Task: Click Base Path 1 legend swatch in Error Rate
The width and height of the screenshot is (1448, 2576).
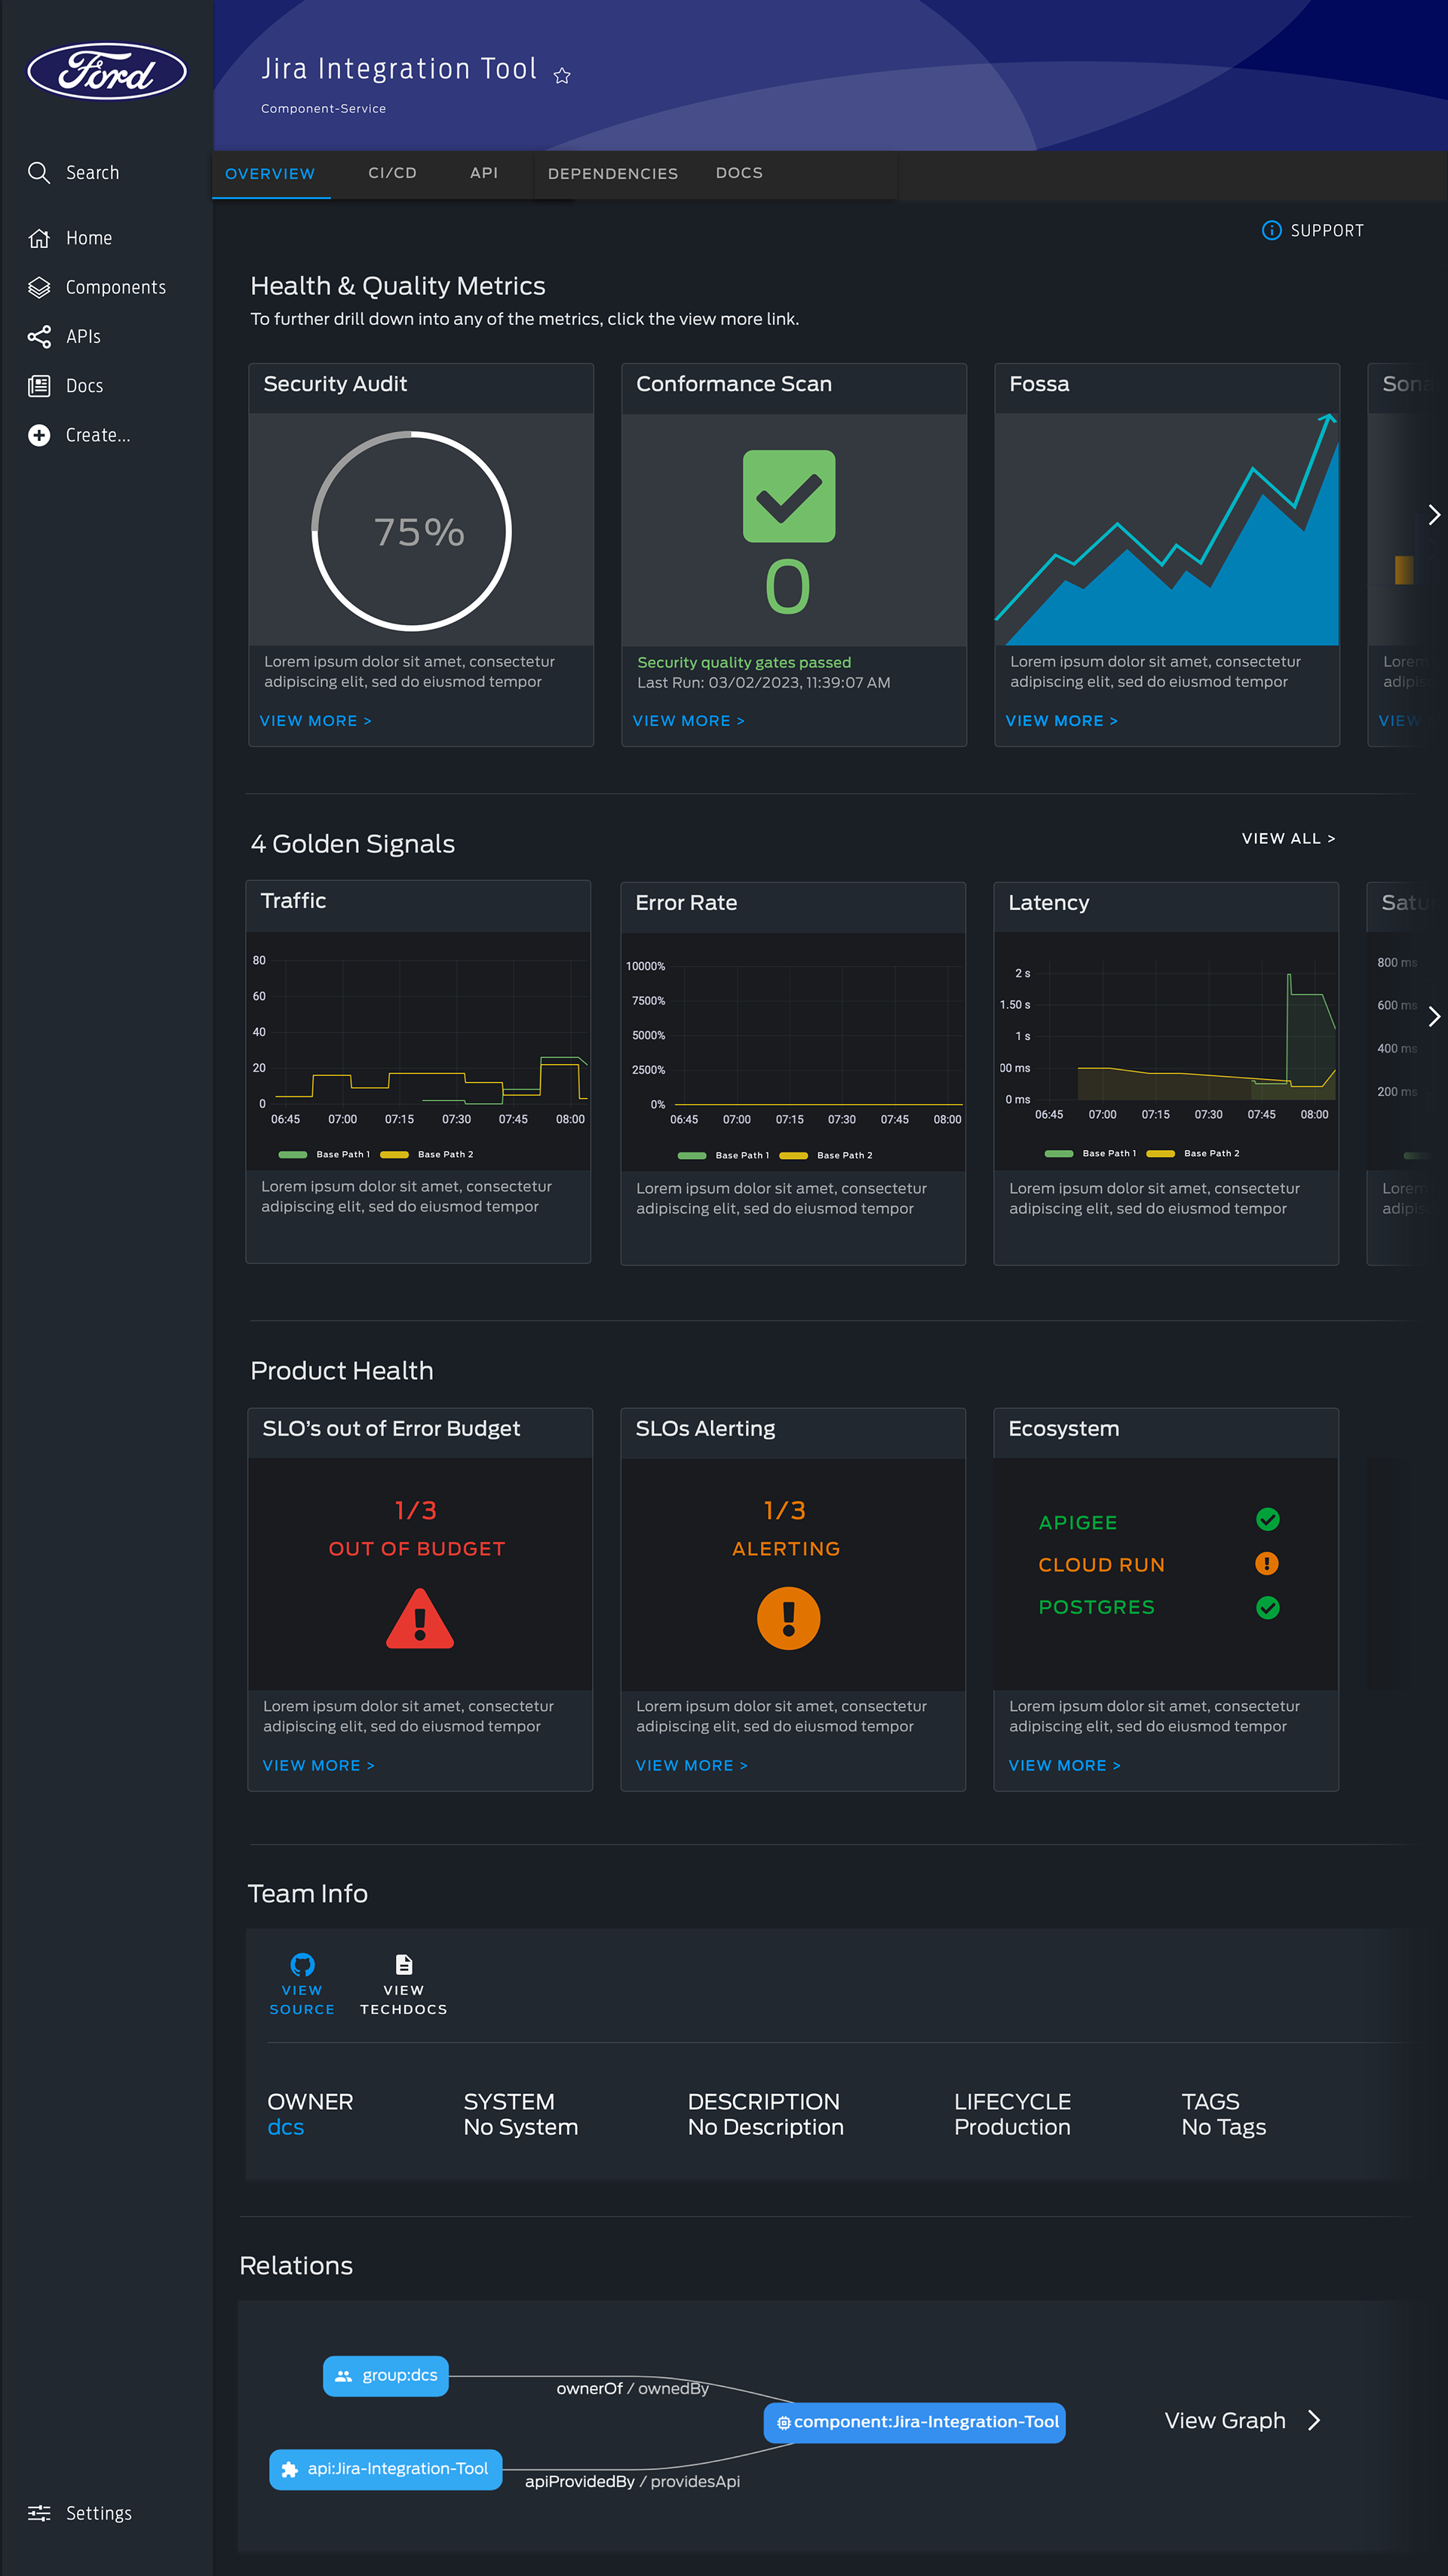Action: click(692, 1156)
